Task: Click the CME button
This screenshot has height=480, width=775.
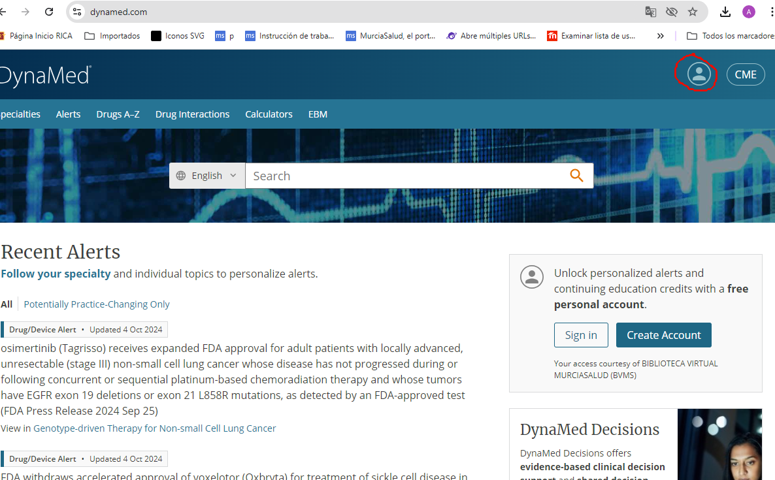Action: tap(745, 74)
